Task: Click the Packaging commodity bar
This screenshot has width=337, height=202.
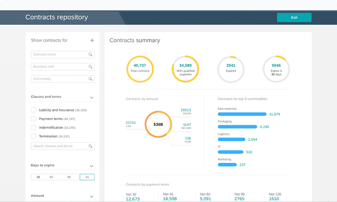Action: click(x=237, y=127)
